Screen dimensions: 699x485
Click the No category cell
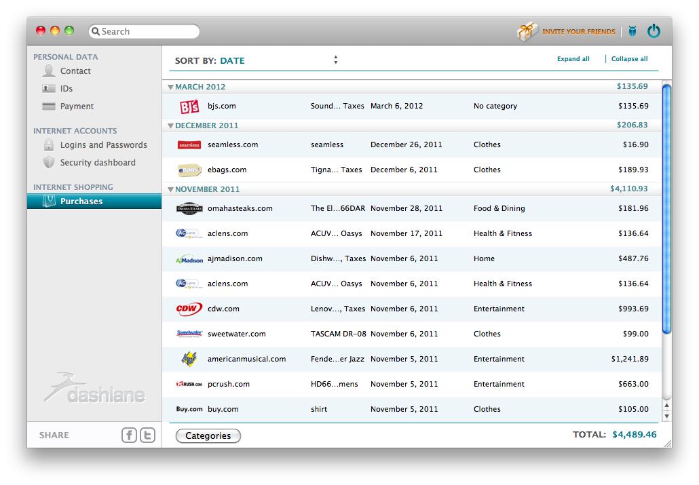point(495,106)
